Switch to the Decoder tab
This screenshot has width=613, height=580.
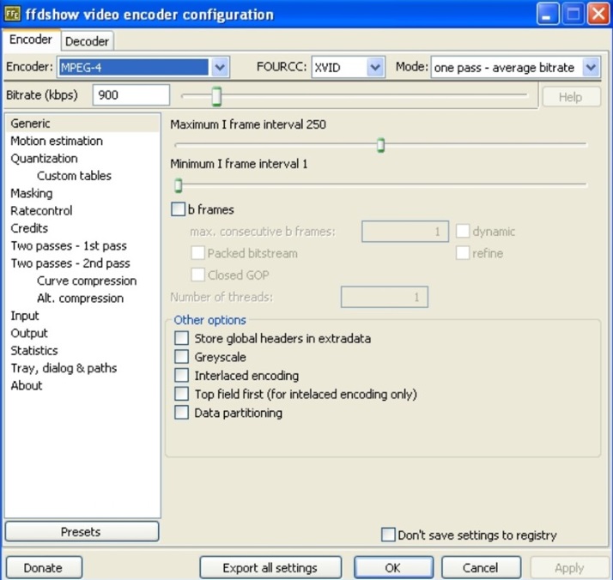click(x=87, y=41)
